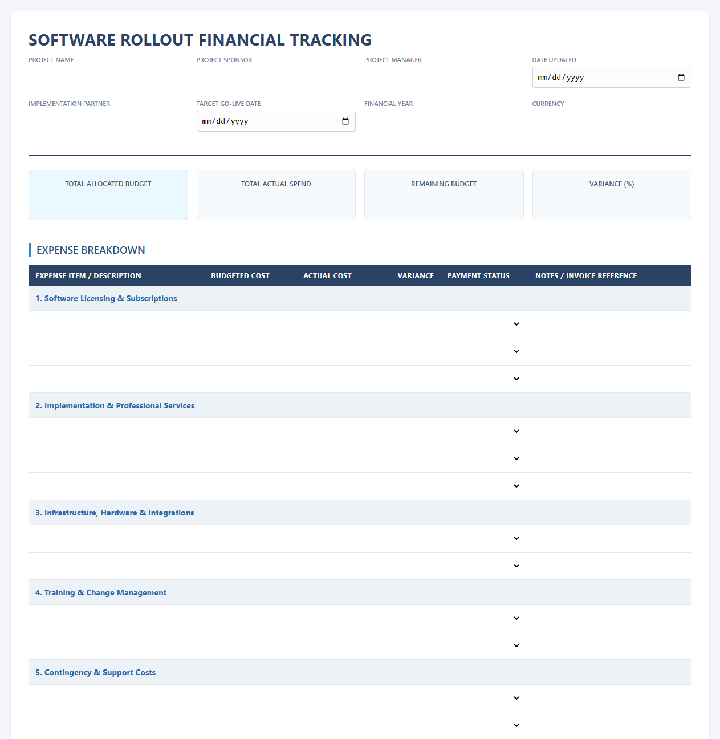
Task: Click the 'Target Go-Live Date' label
Action: [229, 104]
